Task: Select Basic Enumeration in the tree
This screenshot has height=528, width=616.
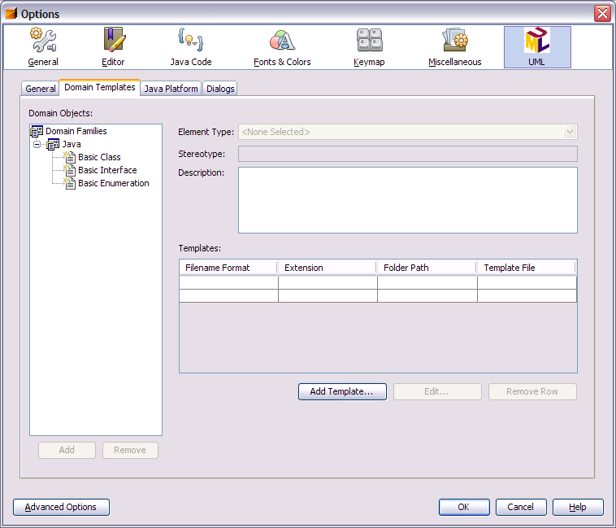Action: tap(114, 183)
